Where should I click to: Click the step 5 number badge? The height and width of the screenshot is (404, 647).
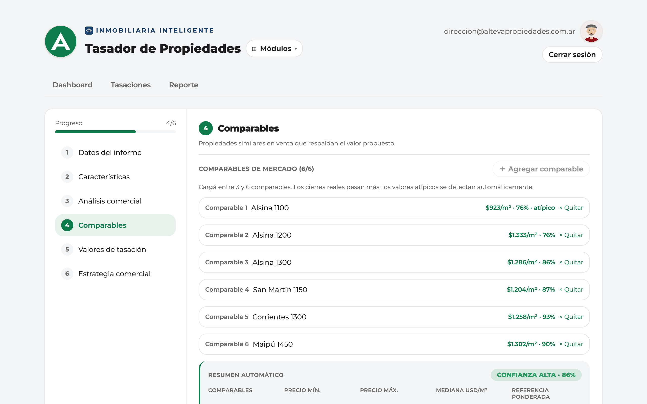[67, 249]
